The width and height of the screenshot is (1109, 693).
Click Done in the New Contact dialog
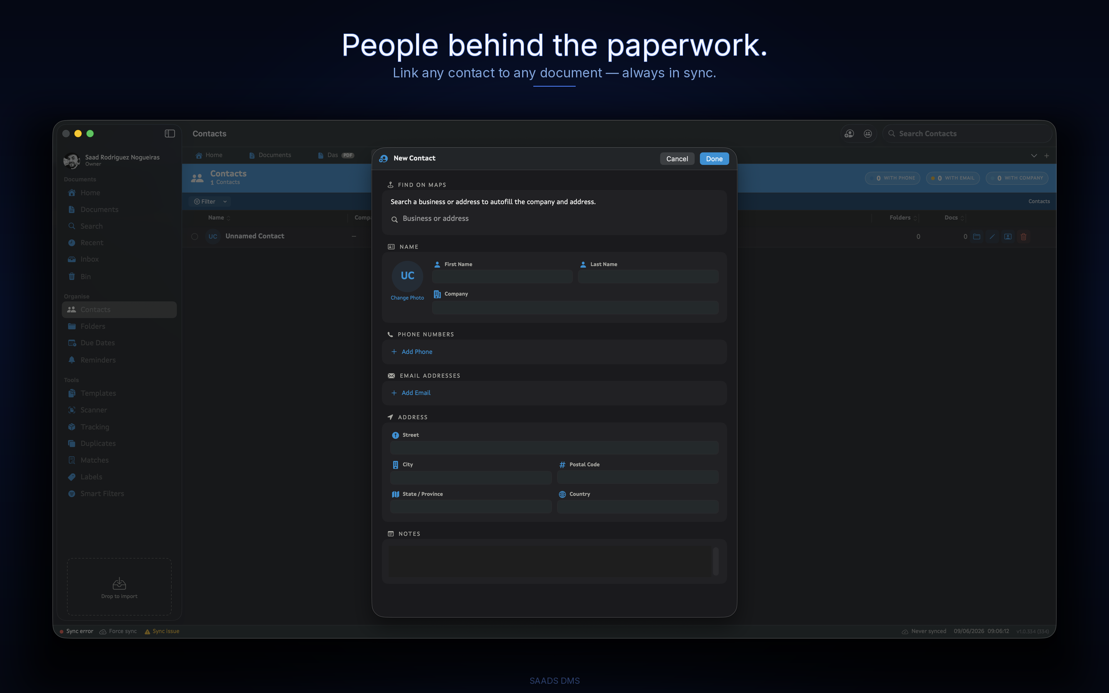click(x=714, y=159)
